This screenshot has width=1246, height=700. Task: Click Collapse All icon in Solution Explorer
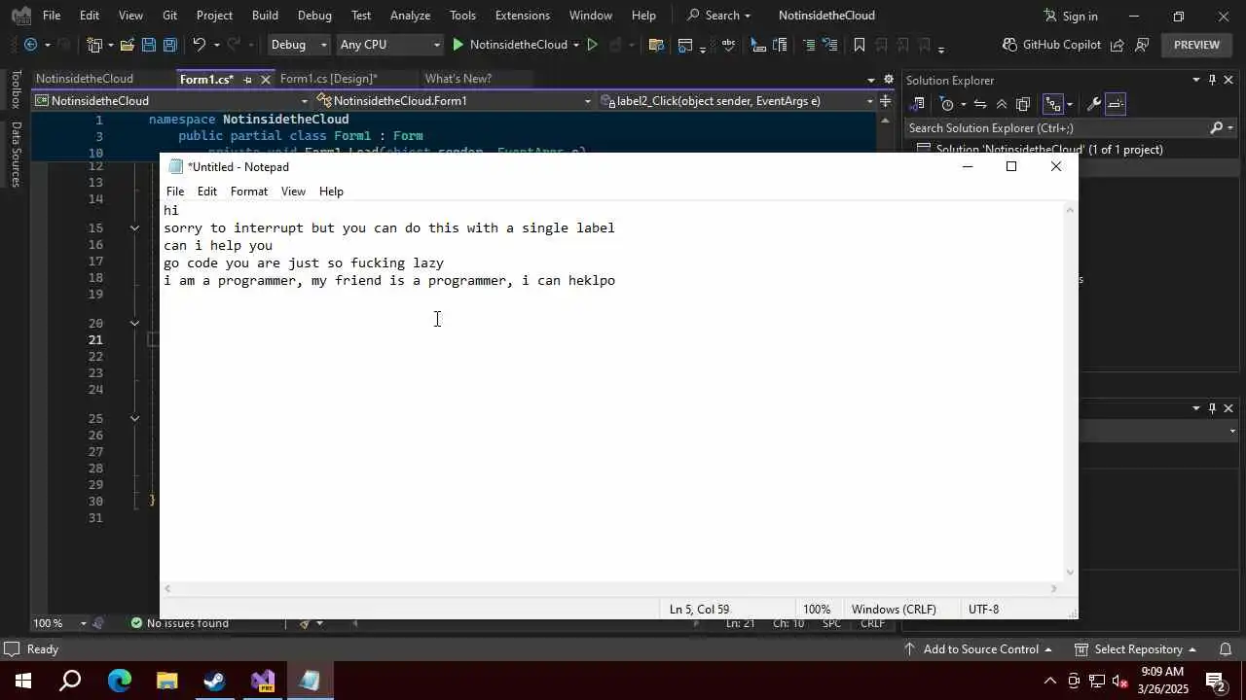point(1002,104)
